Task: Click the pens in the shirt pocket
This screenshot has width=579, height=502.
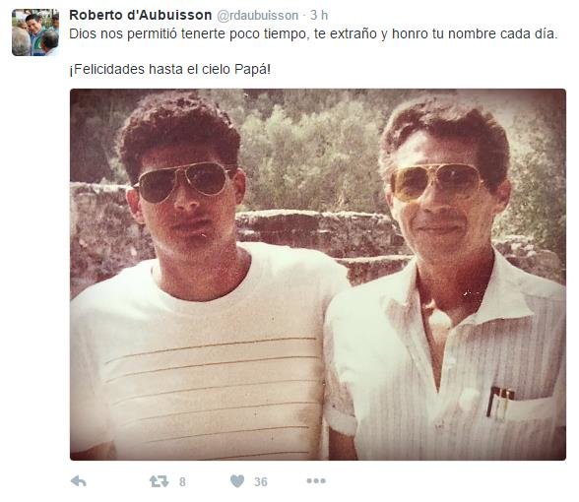Action: coord(499,404)
